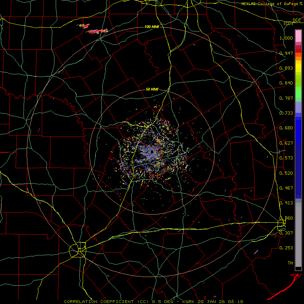Click the gray lower segment of the color bar

coord(298,235)
